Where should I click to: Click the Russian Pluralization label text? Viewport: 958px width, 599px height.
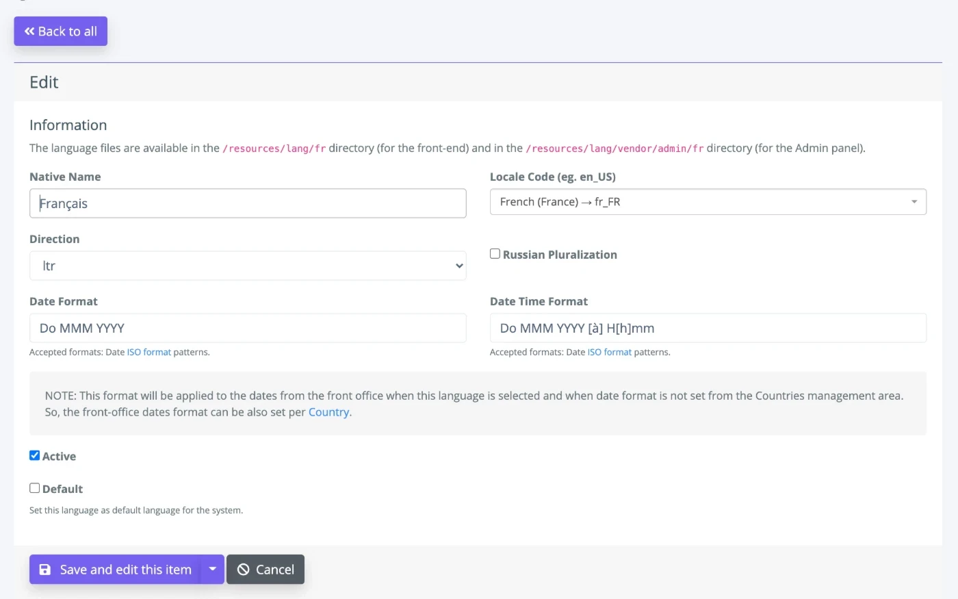point(560,255)
